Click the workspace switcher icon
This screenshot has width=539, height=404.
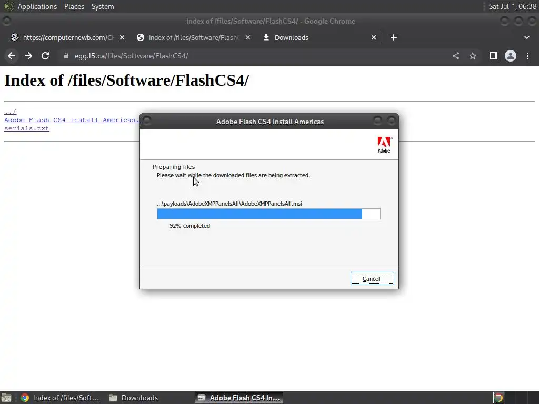point(498,398)
